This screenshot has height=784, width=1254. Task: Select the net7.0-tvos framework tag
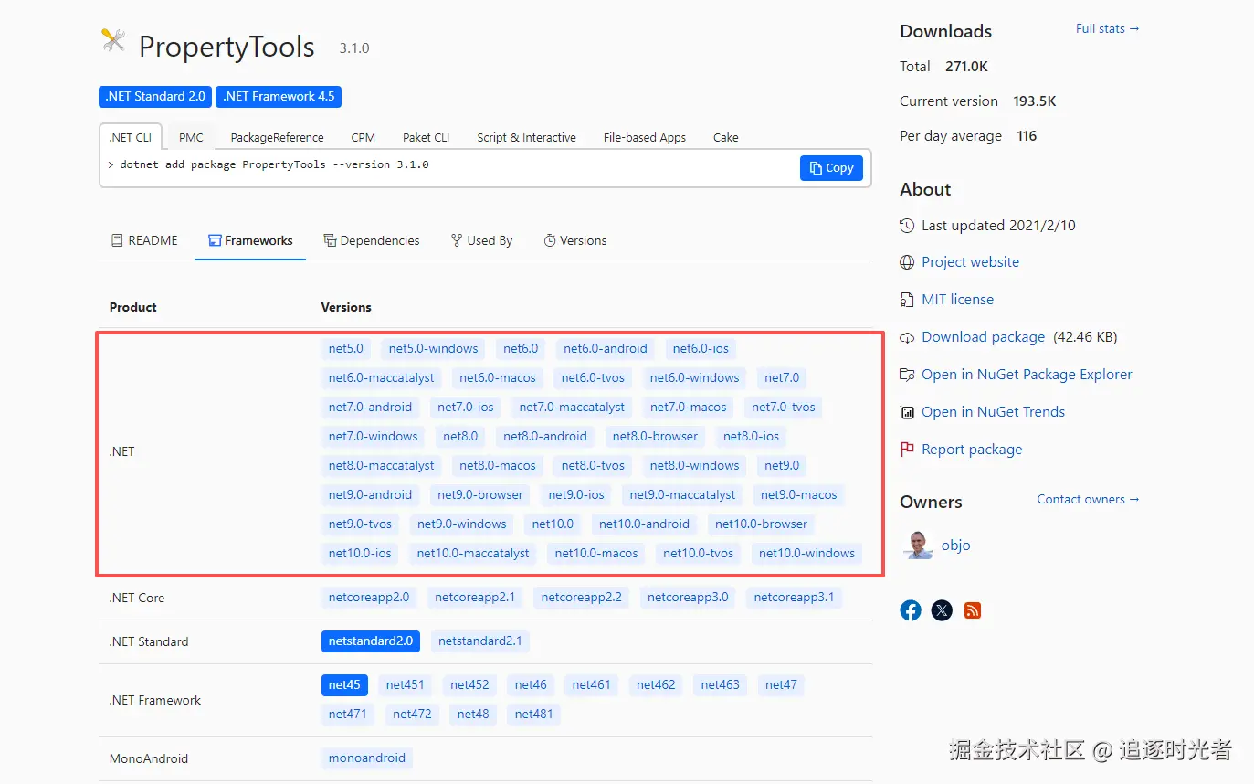coord(784,408)
